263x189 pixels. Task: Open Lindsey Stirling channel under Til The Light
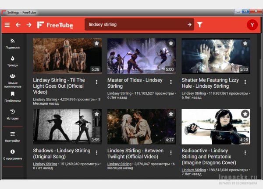point(45,100)
